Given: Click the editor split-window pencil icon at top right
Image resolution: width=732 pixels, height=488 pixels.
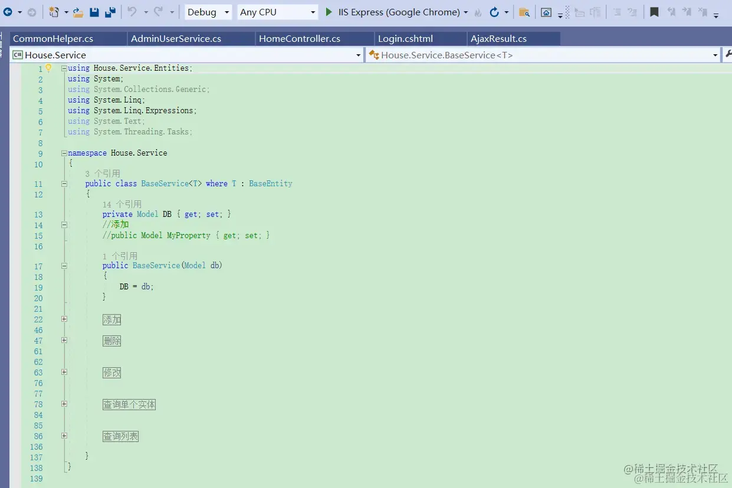Looking at the screenshot, I should (x=727, y=54).
